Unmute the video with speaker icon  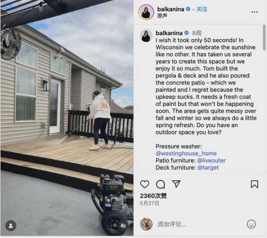point(123,226)
